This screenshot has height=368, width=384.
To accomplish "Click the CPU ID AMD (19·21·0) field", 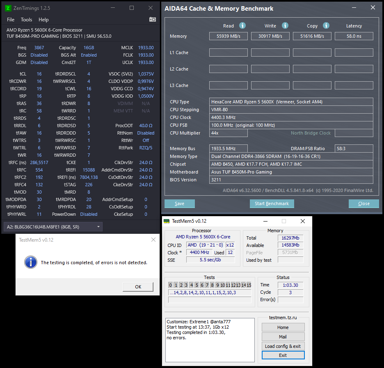I will pos(205,245).
